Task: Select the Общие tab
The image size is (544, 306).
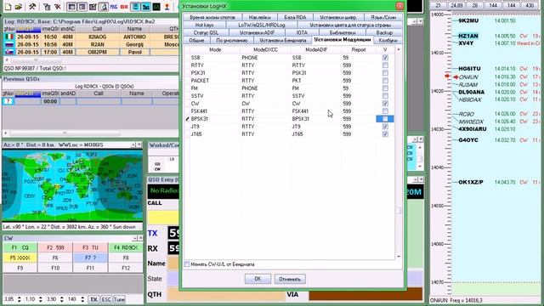Action: 196,41
